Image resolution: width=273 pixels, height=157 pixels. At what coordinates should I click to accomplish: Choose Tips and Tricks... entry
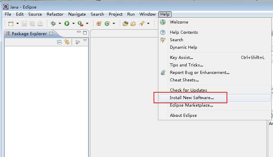coord(215,65)
